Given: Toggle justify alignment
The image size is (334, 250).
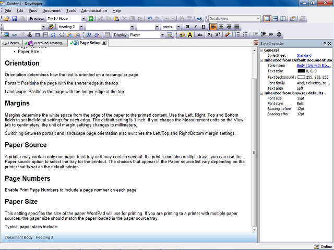Looking at the screenshot, I should click(x=236, y=27).
